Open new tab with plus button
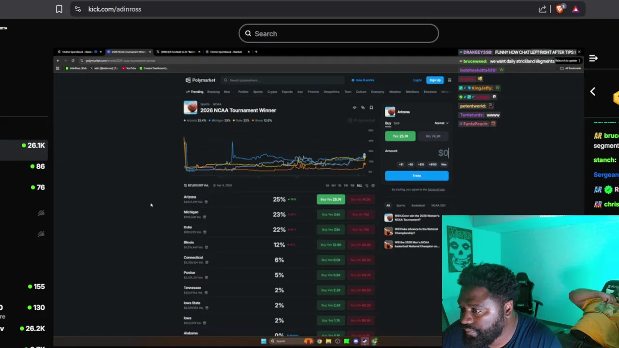 (256, 52)
